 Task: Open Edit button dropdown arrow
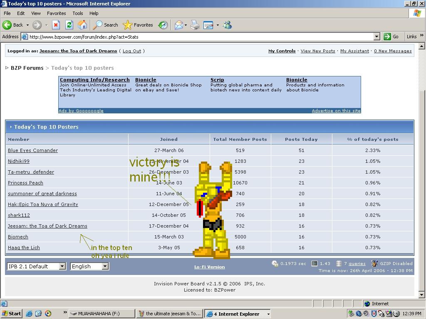point(218,25)
